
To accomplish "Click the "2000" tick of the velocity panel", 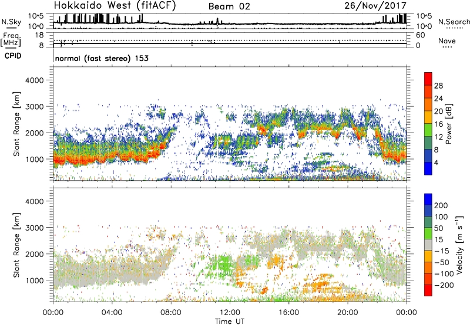I will [x=34, y=254].
